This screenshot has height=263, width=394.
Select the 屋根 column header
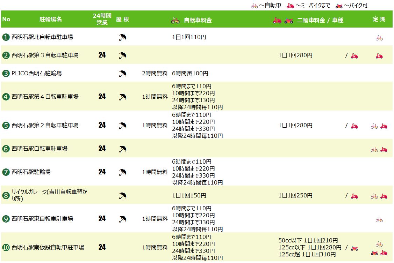[x=122, y=20]
